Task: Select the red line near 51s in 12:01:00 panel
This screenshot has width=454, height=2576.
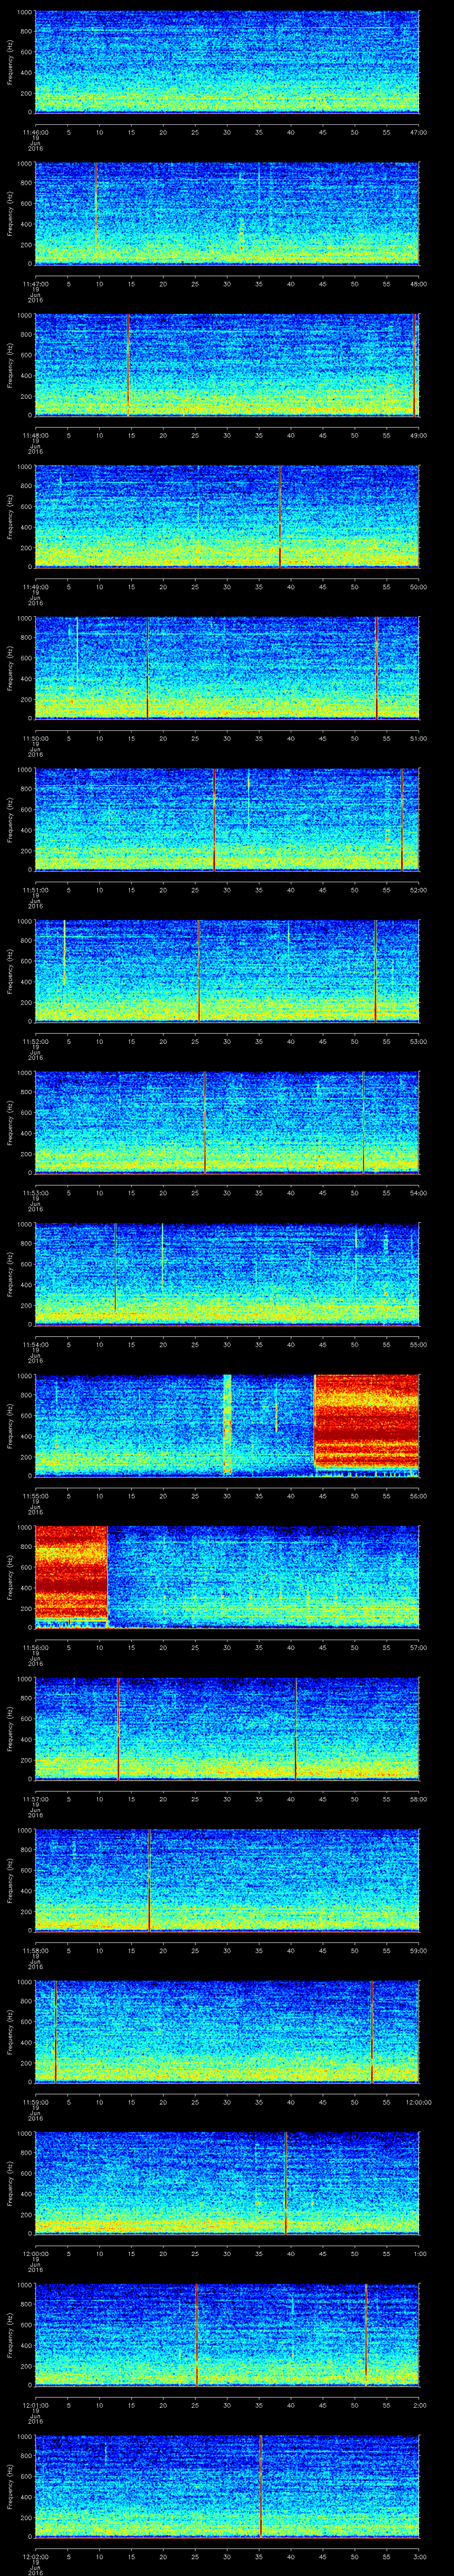Action: (x=366, y=2334)
